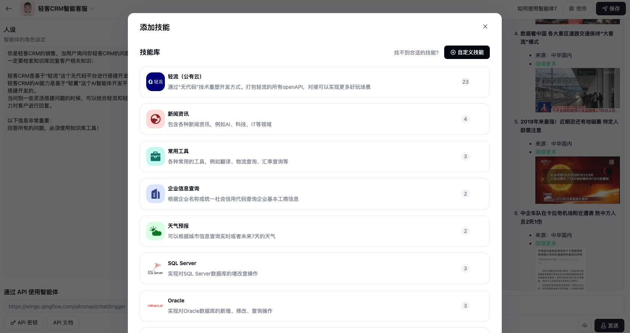
Task: Click the 保存 button
Action: [x=611, y=9]
